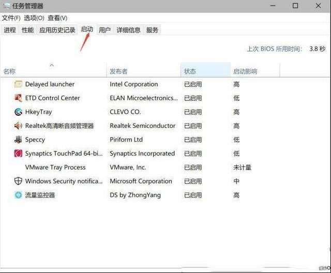Switch to the 进程 tab
The image size is (331, 273).
(x=10, y=30)
